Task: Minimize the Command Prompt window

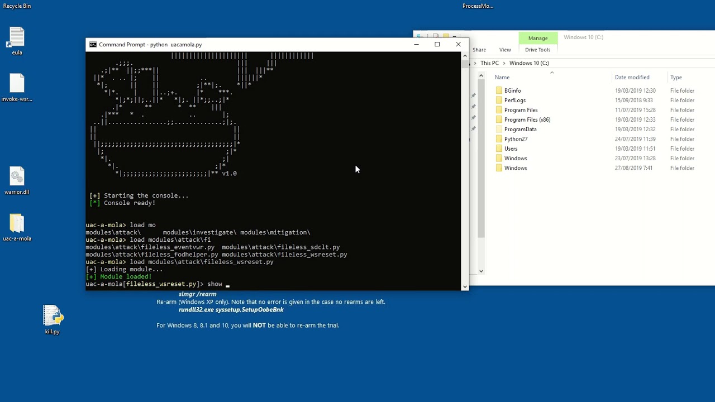Action: [416, 44]
